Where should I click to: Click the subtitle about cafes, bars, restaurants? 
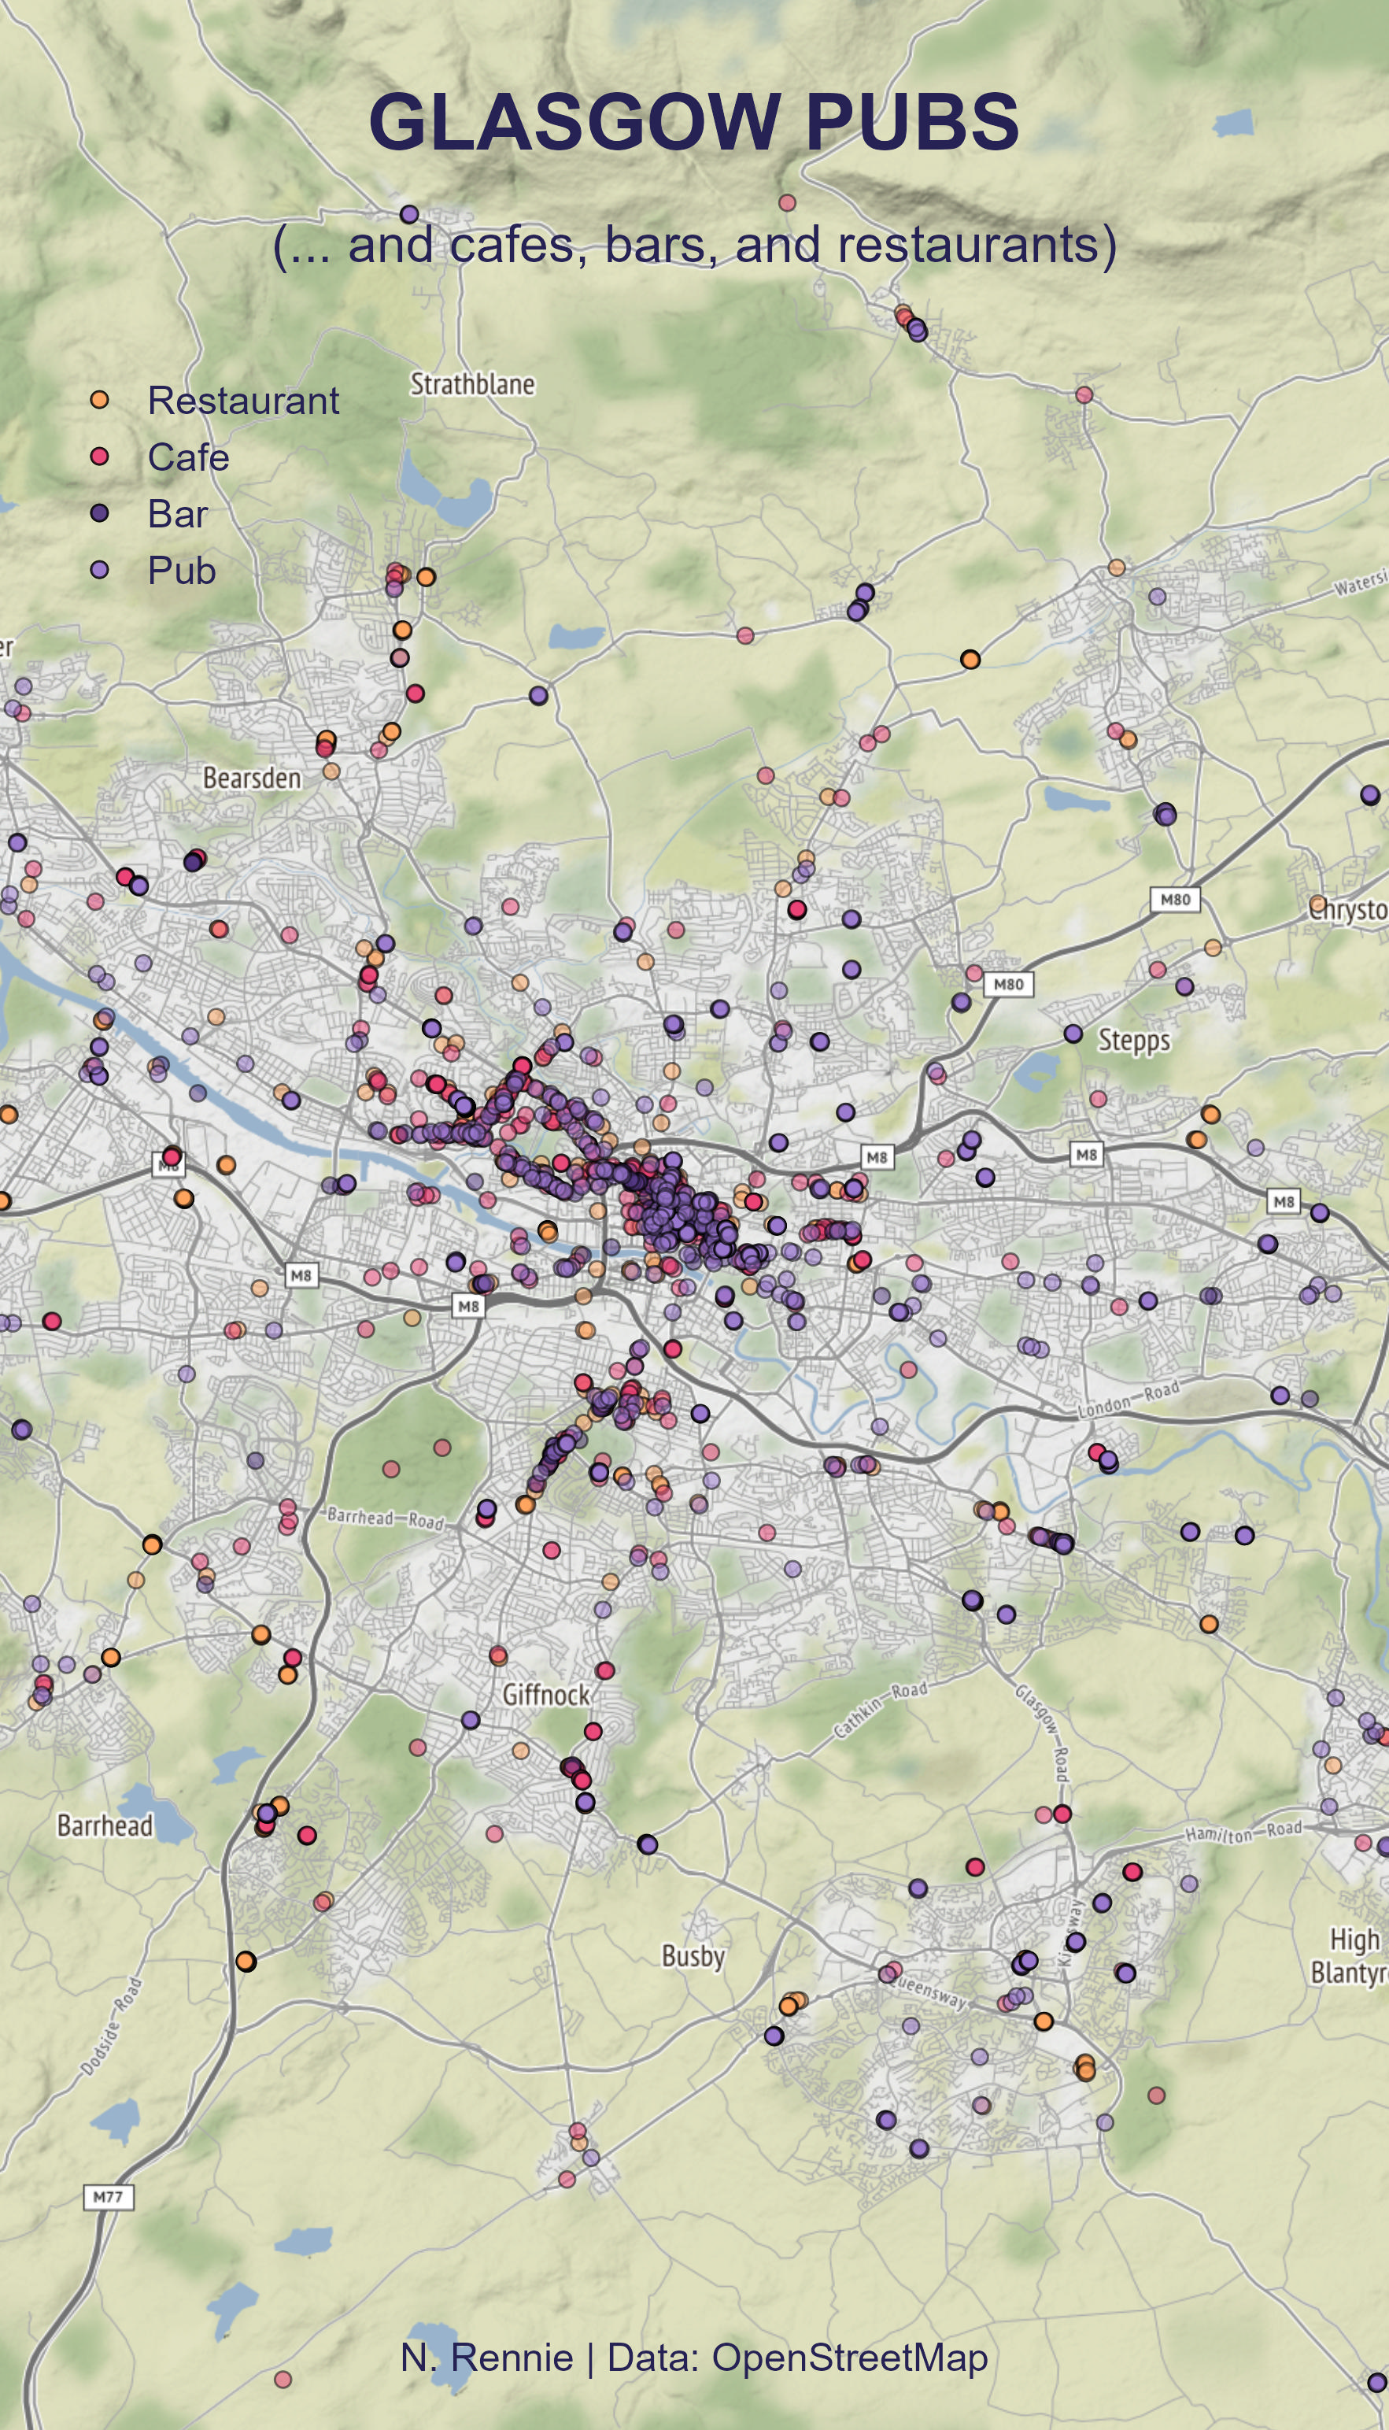(693, 245)
